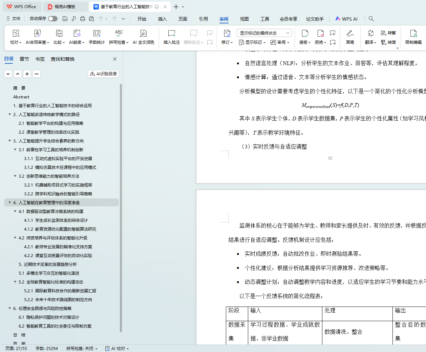This screenshot has width=426, height=352.
Task: Click the 字数统计 word count icon
Action: [97, 34]
